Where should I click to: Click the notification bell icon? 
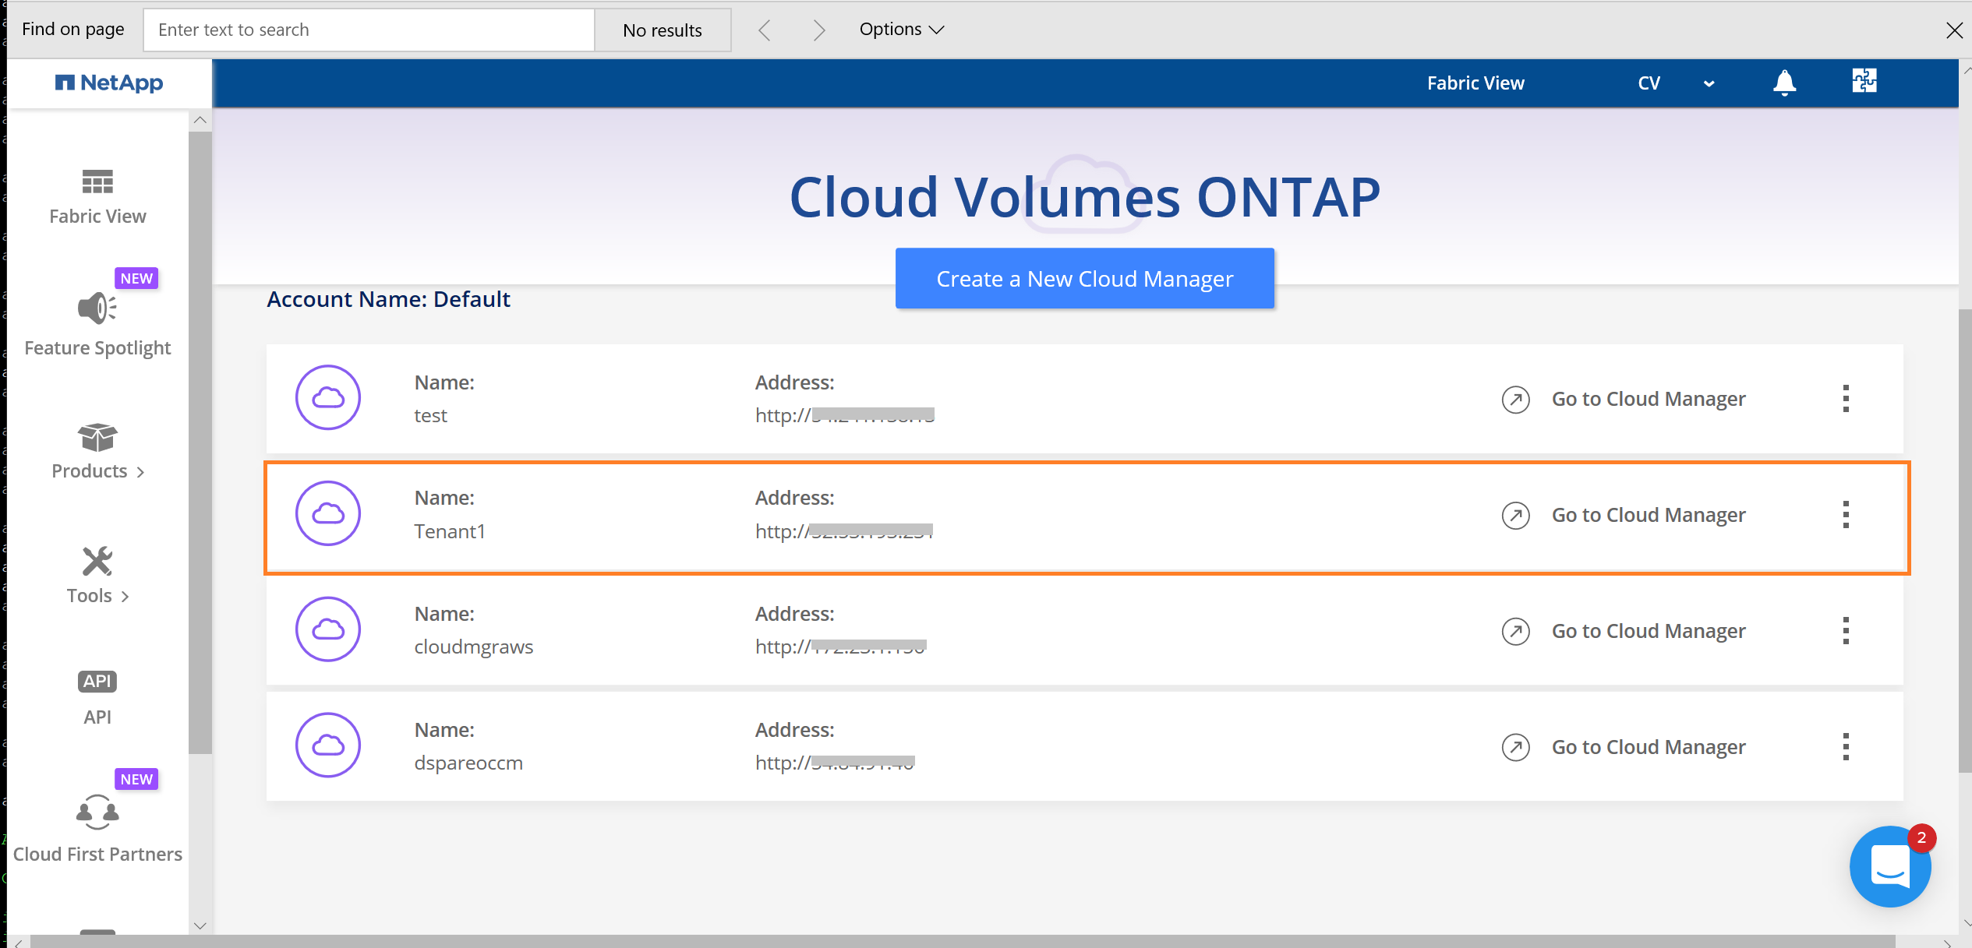click(1785, 83)
